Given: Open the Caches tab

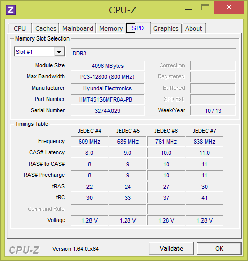Looking at the screenshot, I should [x=46, y=28].
